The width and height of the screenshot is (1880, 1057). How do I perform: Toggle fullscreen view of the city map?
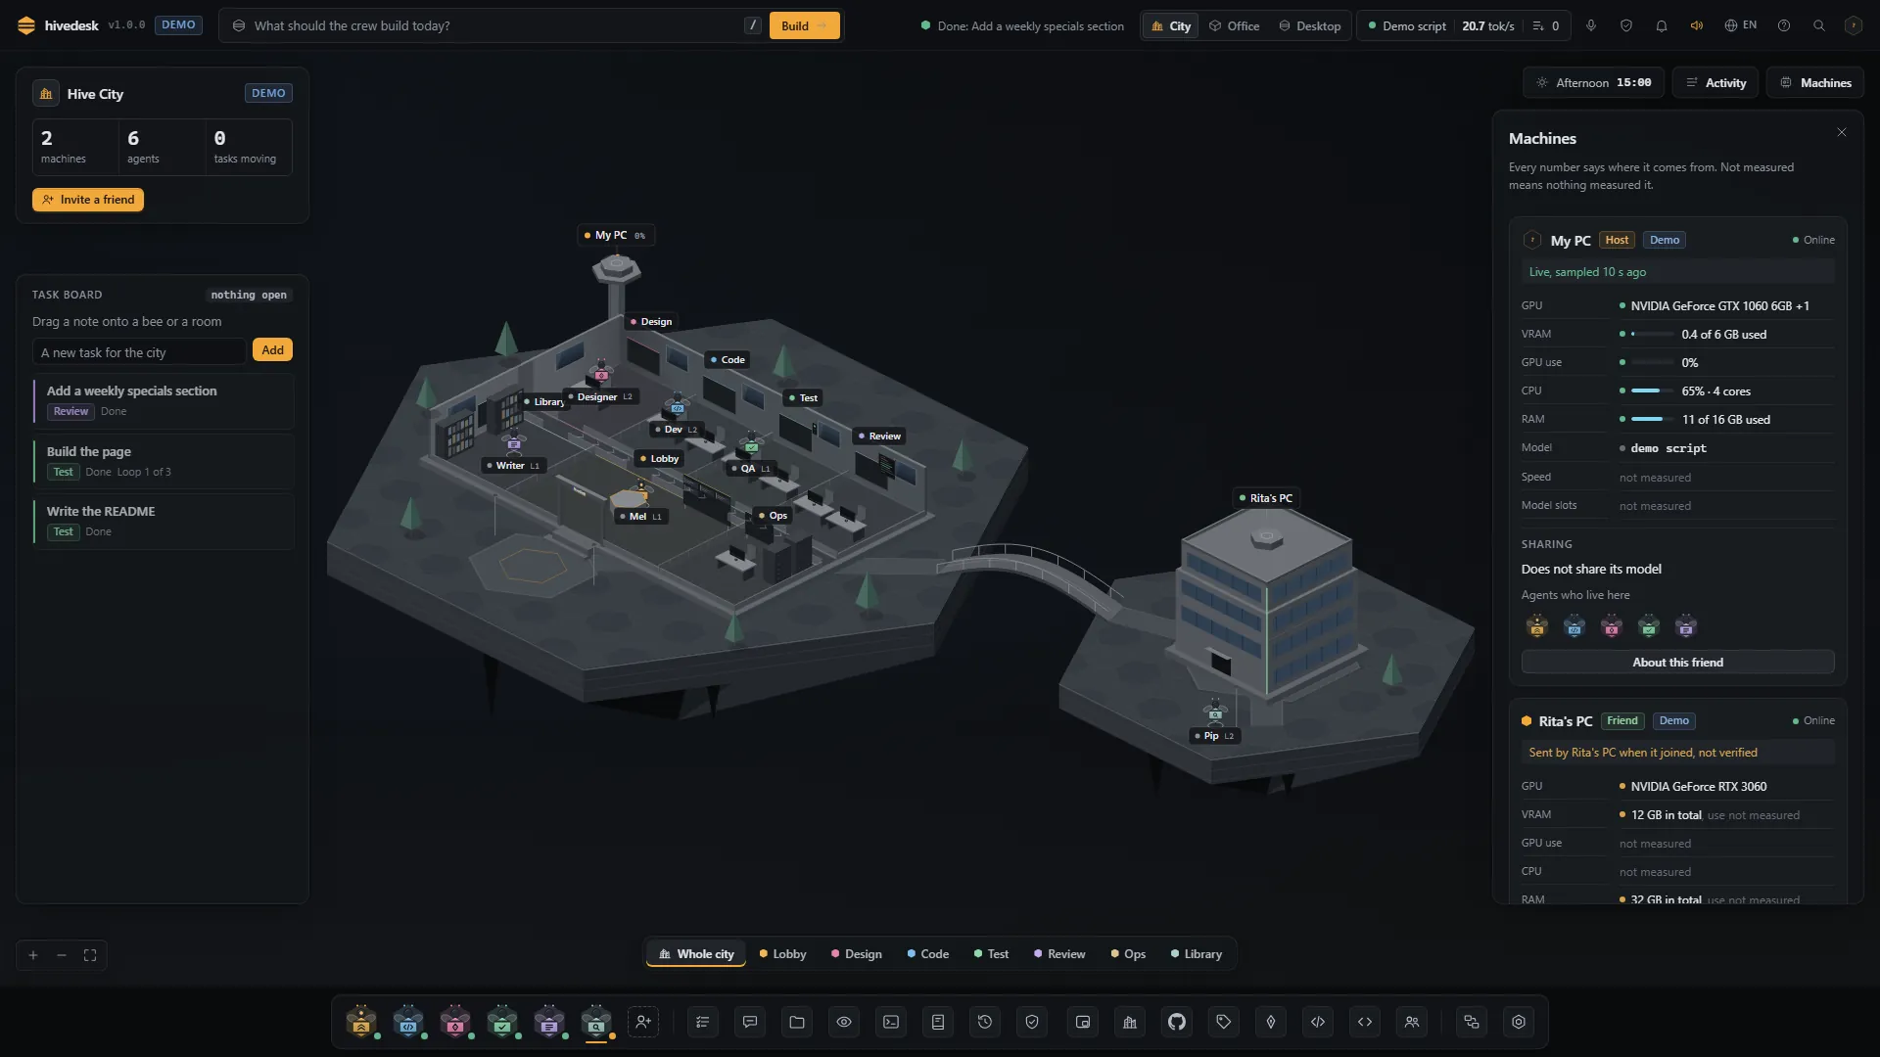pos(90,955)
